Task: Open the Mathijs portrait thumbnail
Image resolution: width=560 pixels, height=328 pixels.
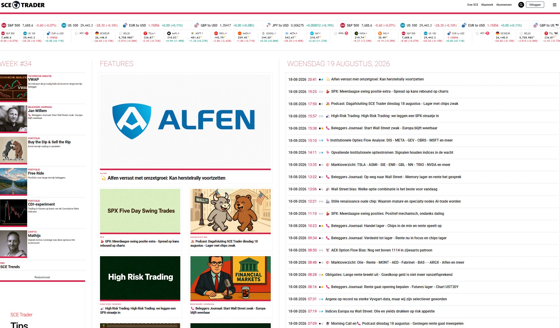Action: [13, 243]
